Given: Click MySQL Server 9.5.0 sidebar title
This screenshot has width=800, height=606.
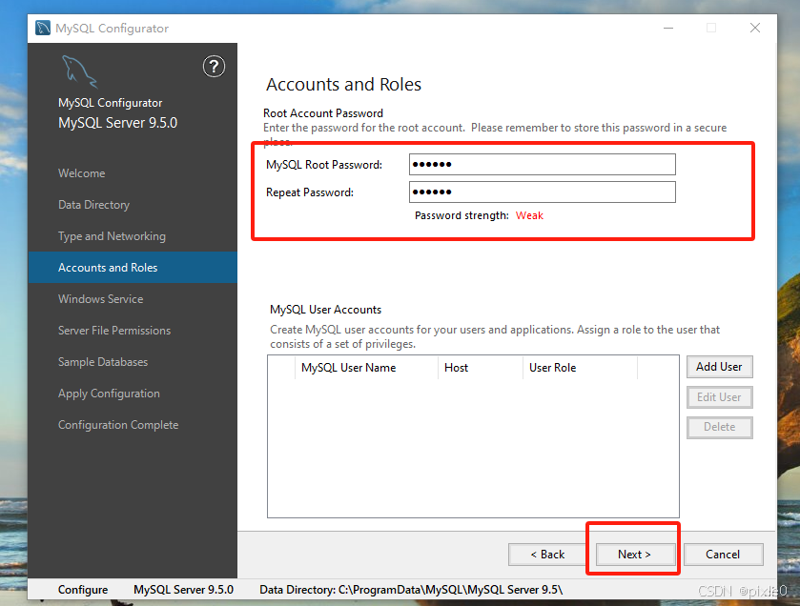Looking at the screenshot, I should point(118,123).
